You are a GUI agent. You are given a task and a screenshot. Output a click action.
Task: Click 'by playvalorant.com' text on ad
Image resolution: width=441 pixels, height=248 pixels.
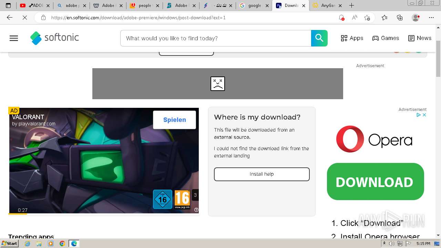[34, 124]
